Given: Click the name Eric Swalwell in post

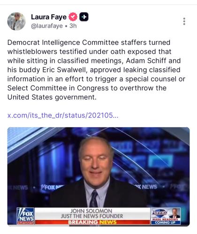Looking at the screenshot, I should click(x=64, y=70).
